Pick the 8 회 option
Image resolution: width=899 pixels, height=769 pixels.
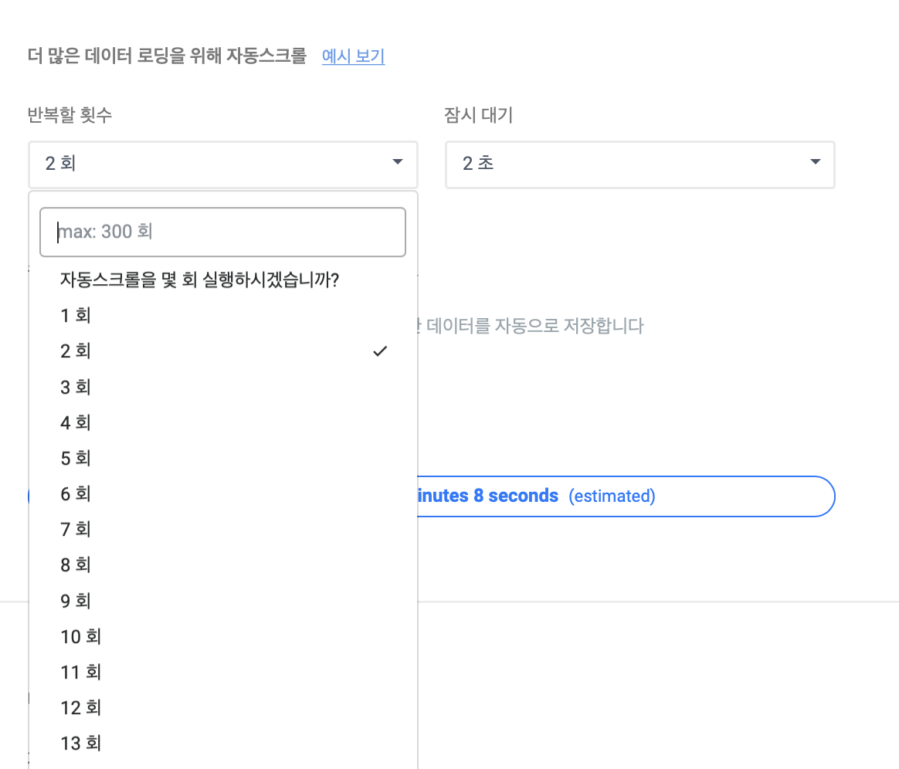pyautogui.click(x=76, y=564)
